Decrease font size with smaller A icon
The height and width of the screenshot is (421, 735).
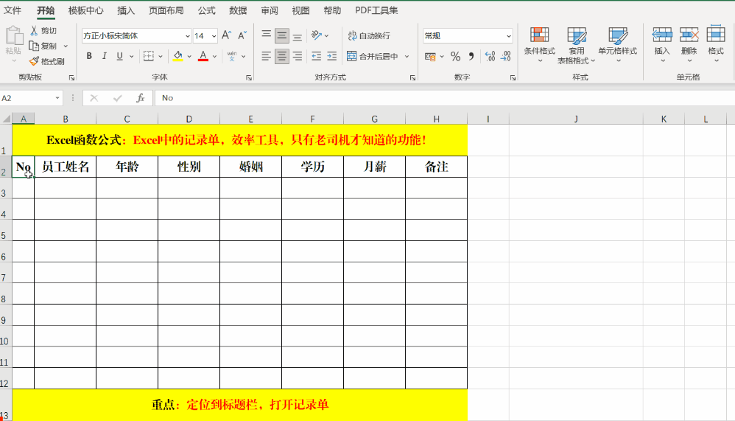(x=242, y=35)
